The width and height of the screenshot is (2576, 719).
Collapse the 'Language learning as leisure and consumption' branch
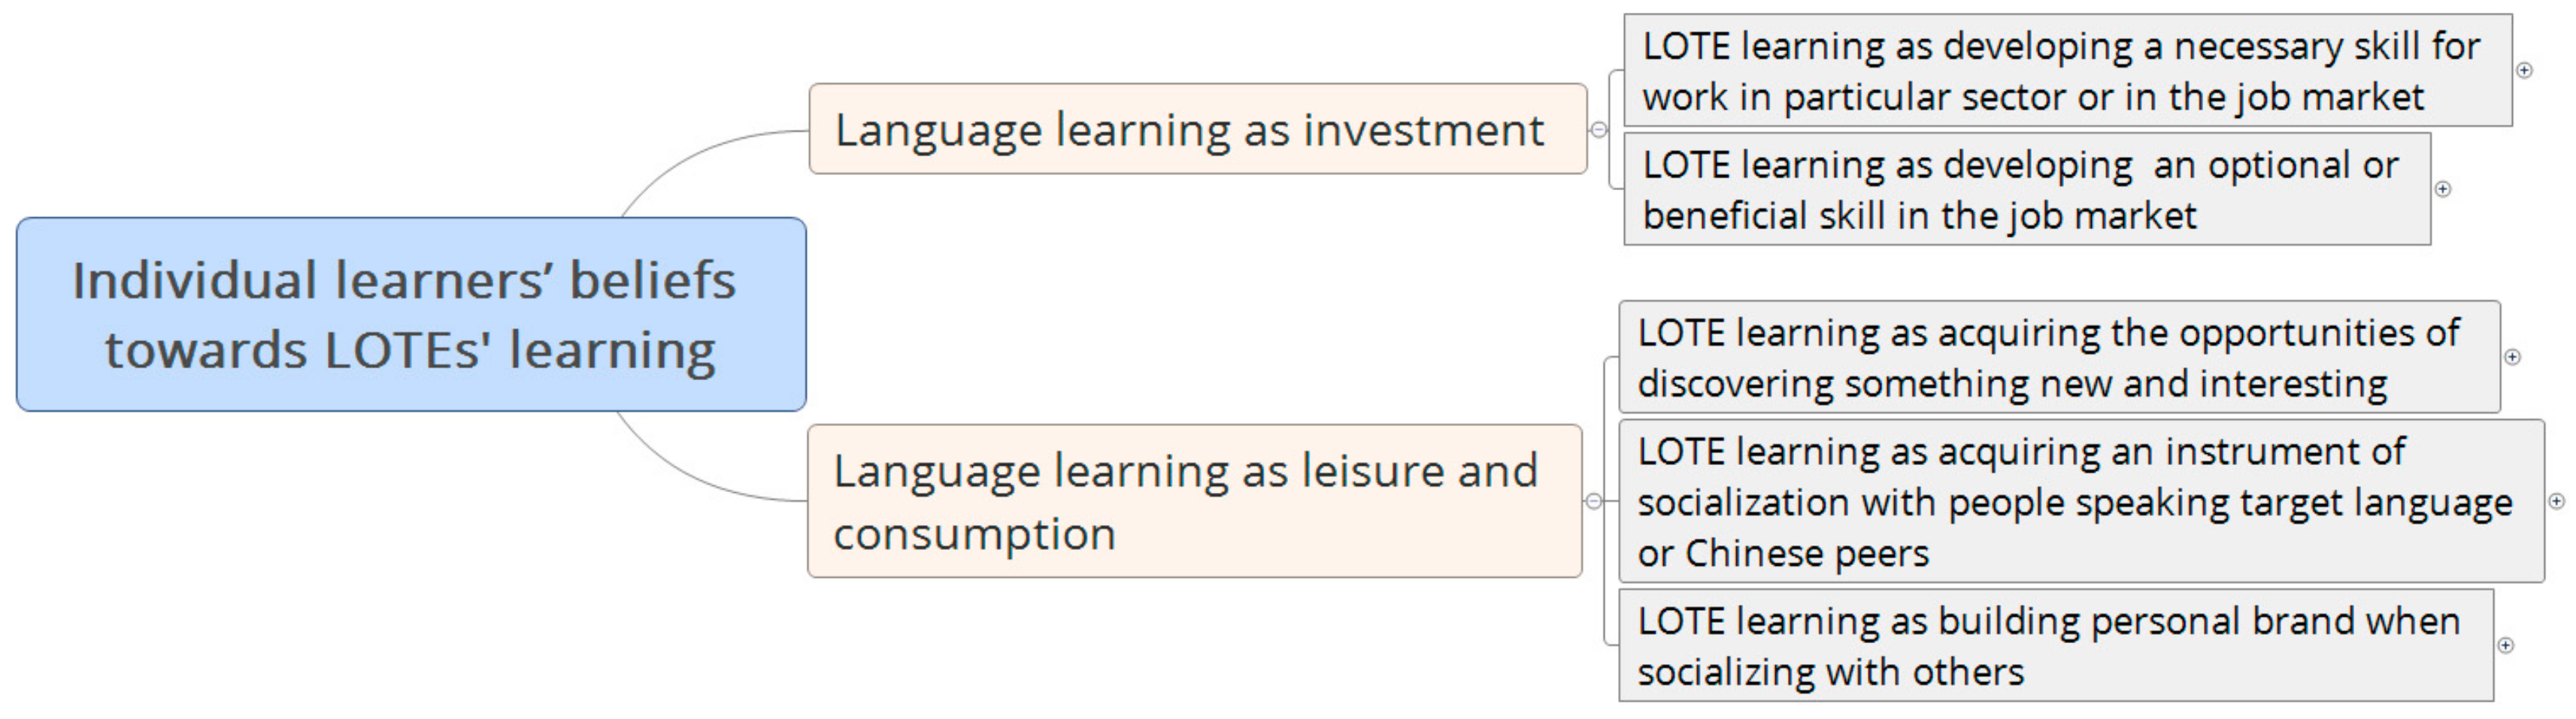1594,501
